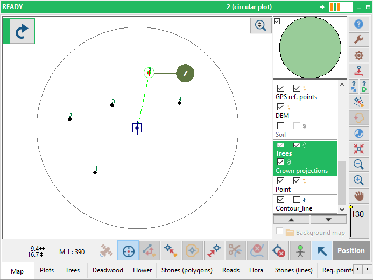Click the M 1 : 390 scale text
The width and height of the screenshot is (373, 280).
72,251
